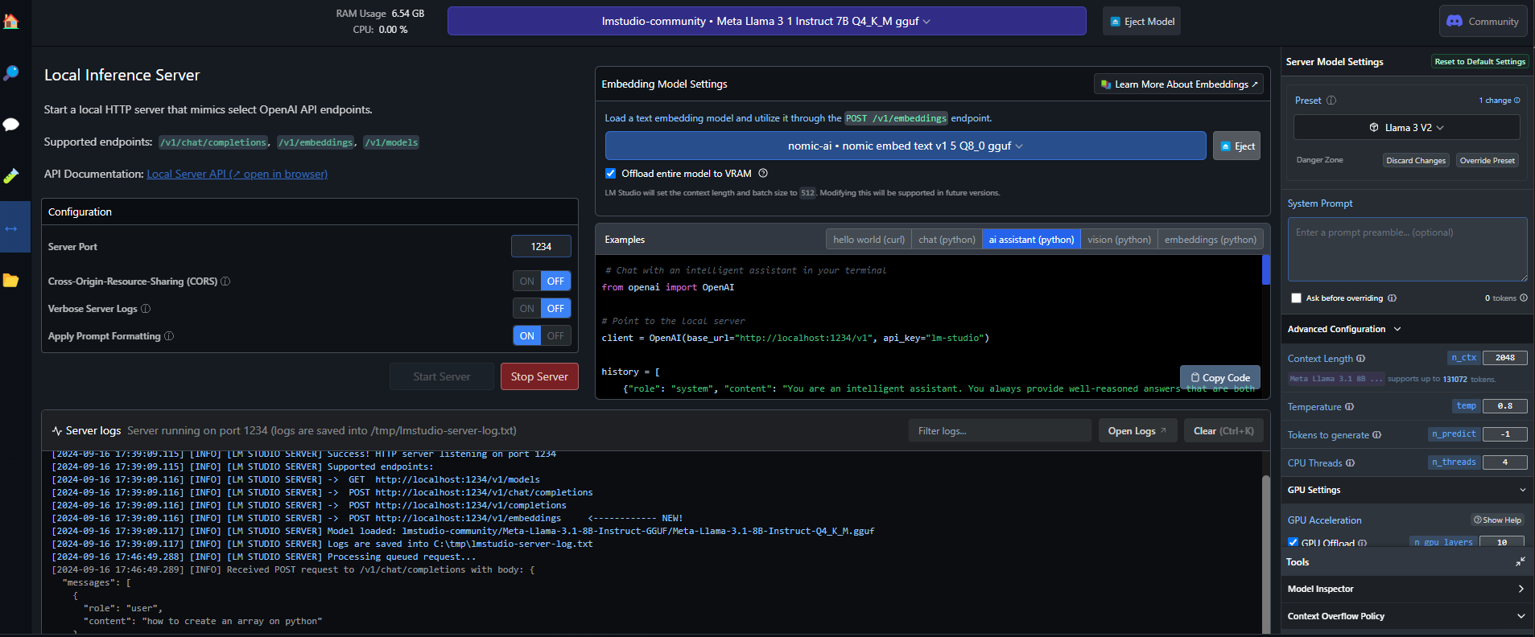Expand the Context Overflow Policy section
Viewport: 1535px width, 637px height.
[x=1407, y=616]
